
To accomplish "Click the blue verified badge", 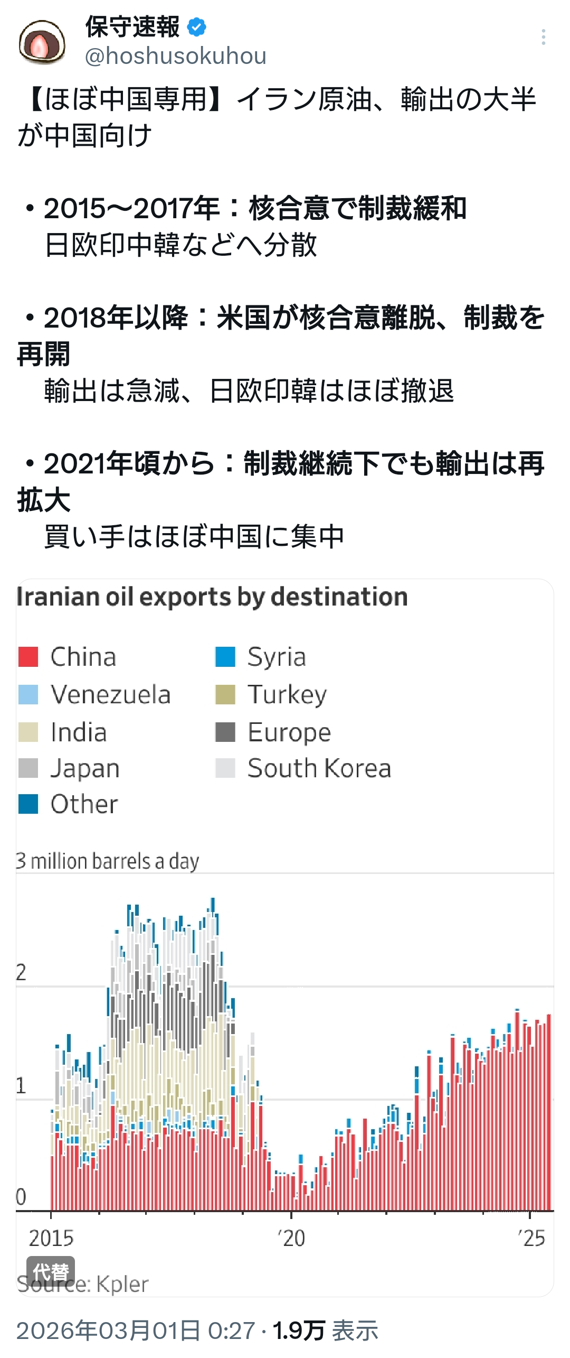I will click(x=197, y=26).
